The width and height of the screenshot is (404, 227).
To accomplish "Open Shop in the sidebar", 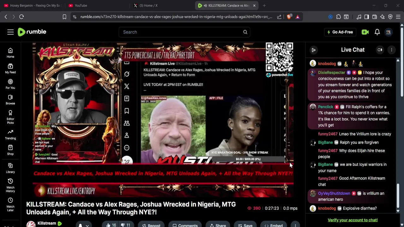I will 10,150.
